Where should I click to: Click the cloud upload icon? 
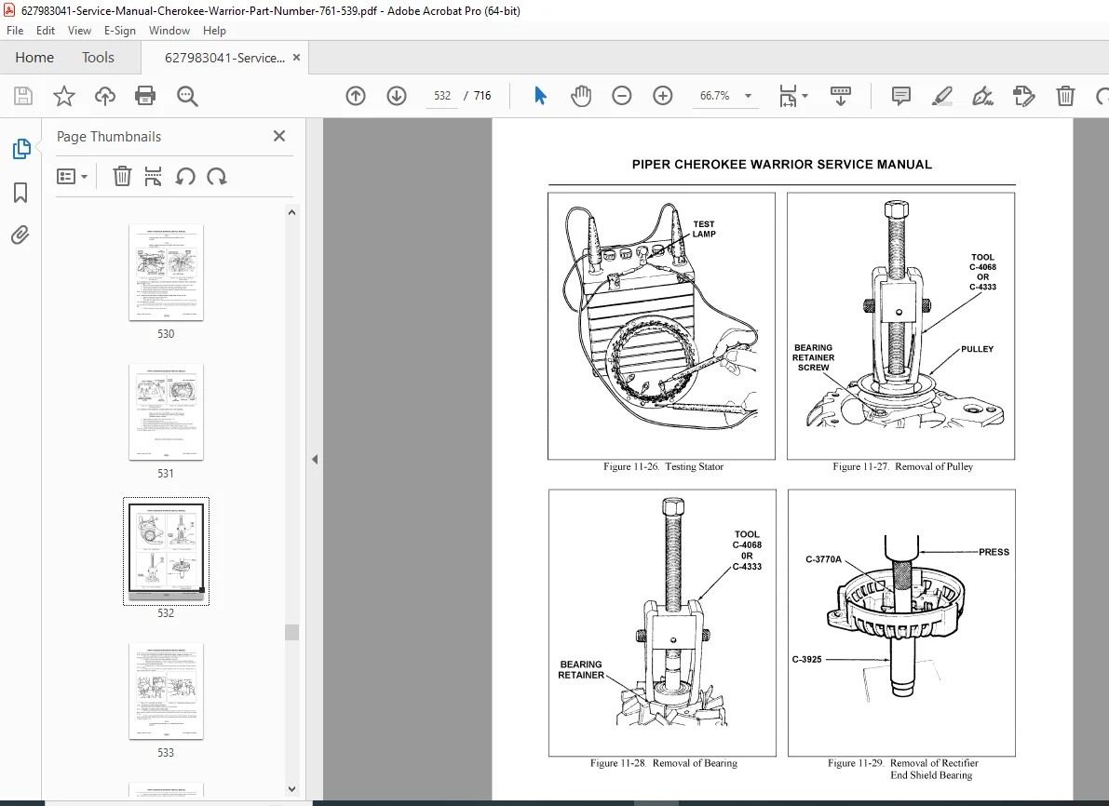[x=104, y=96]
